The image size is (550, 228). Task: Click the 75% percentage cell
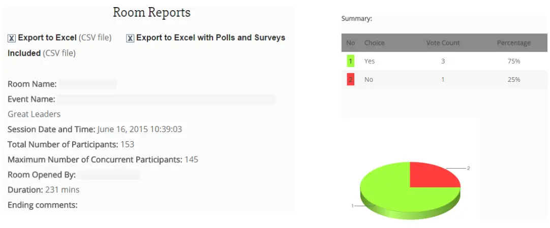513,61
